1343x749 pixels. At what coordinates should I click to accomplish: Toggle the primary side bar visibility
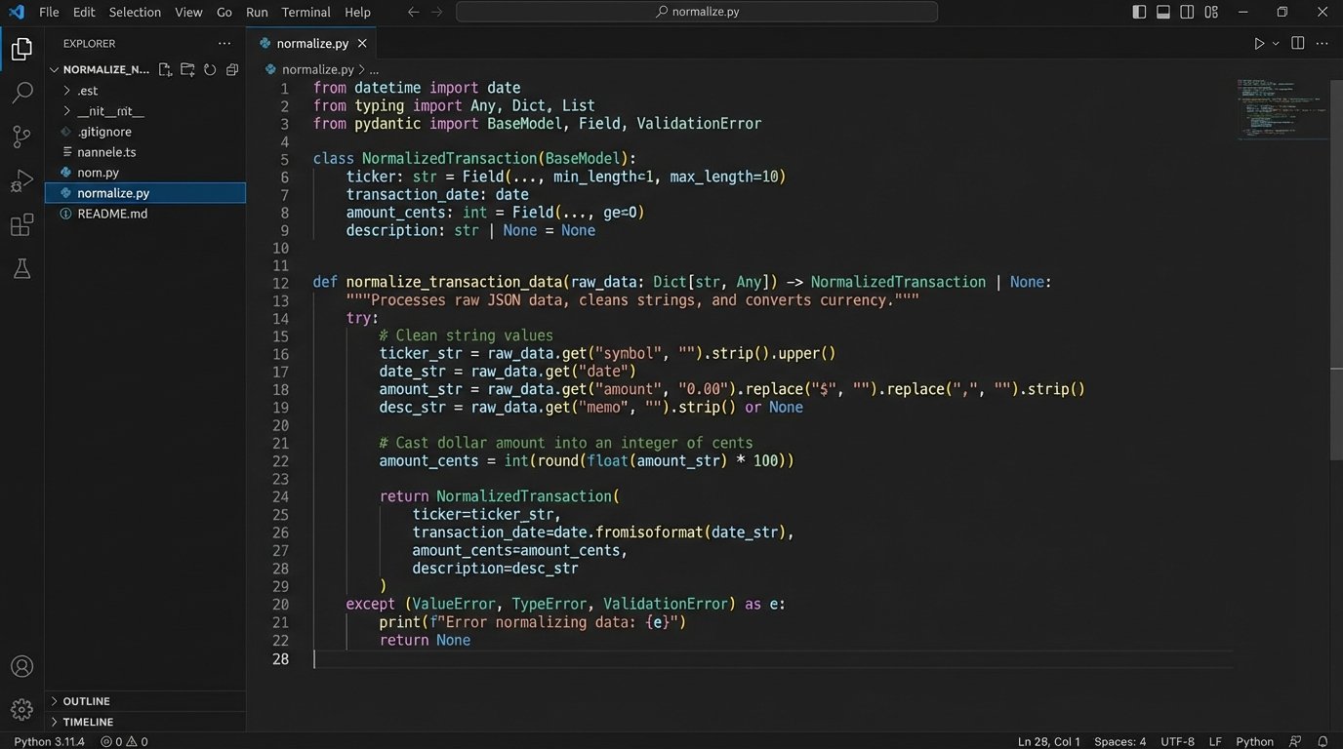pos(1139,13)
